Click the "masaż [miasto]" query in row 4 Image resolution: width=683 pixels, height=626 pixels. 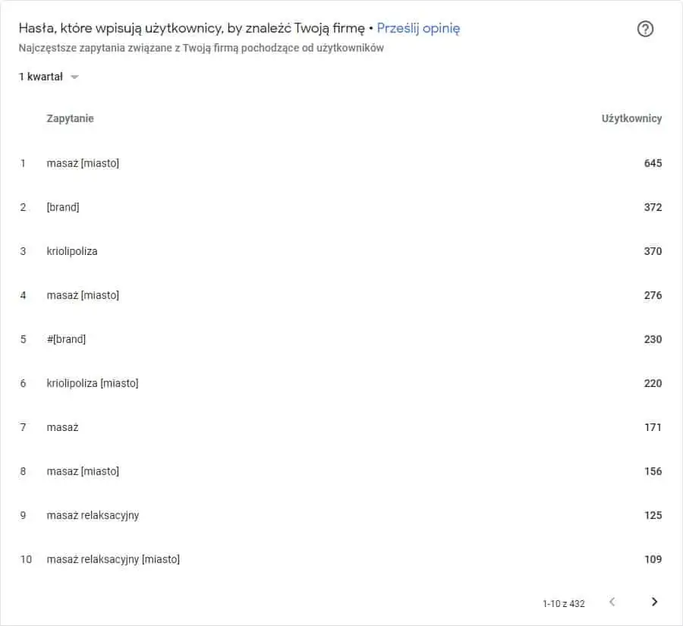point(83,295)
